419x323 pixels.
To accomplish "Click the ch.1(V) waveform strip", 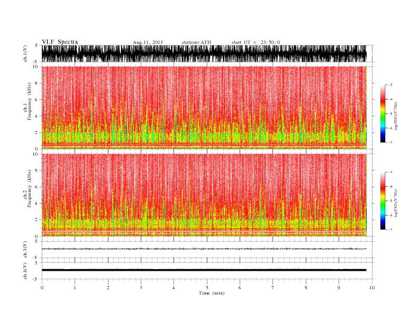I will tap(204, 53).
